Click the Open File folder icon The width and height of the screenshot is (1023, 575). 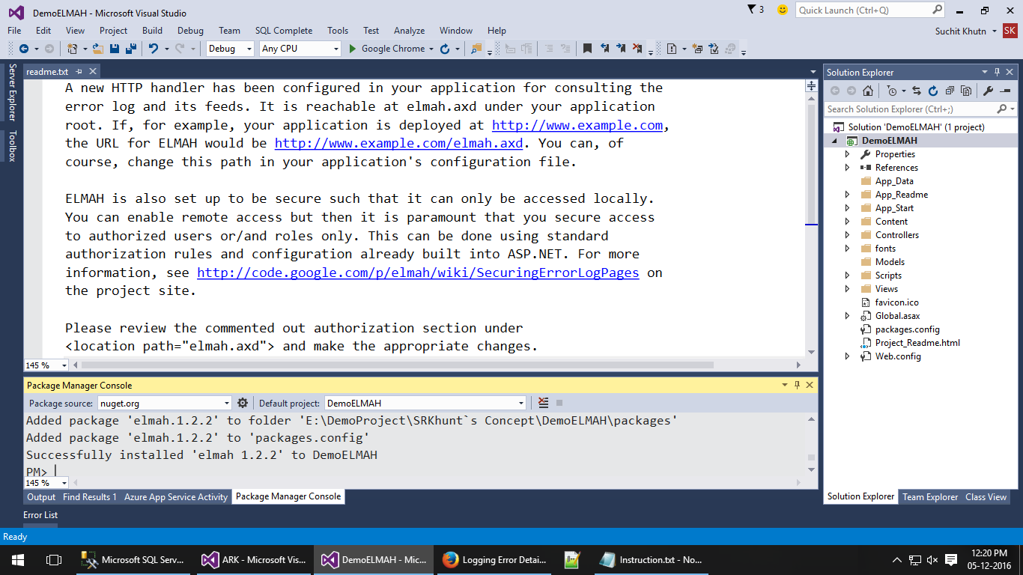click(x=98, y=49)
